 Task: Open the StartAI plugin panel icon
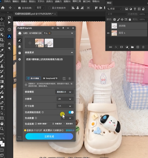pos(9,37)
